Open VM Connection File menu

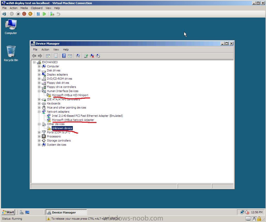tap(4, 8)
